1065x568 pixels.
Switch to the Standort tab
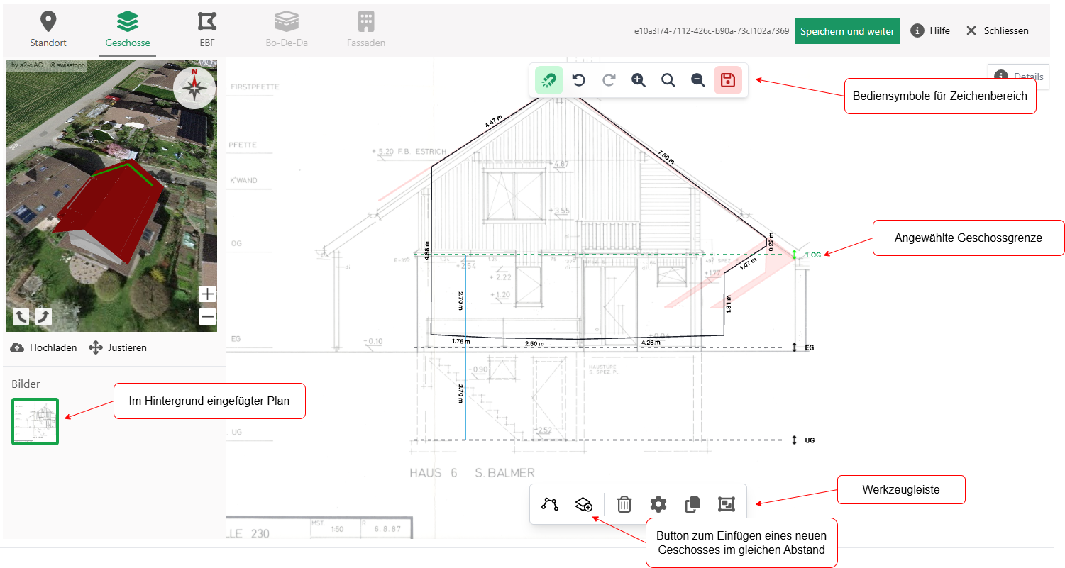tap(48, 30)
